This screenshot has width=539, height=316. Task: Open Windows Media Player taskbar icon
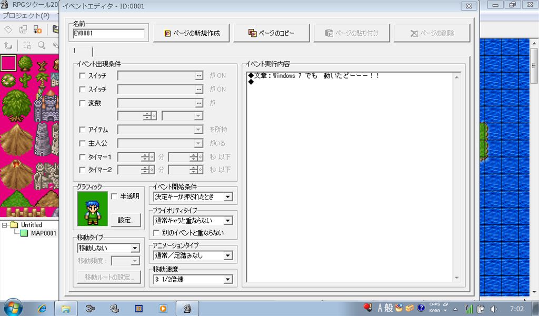click(163, 309)
